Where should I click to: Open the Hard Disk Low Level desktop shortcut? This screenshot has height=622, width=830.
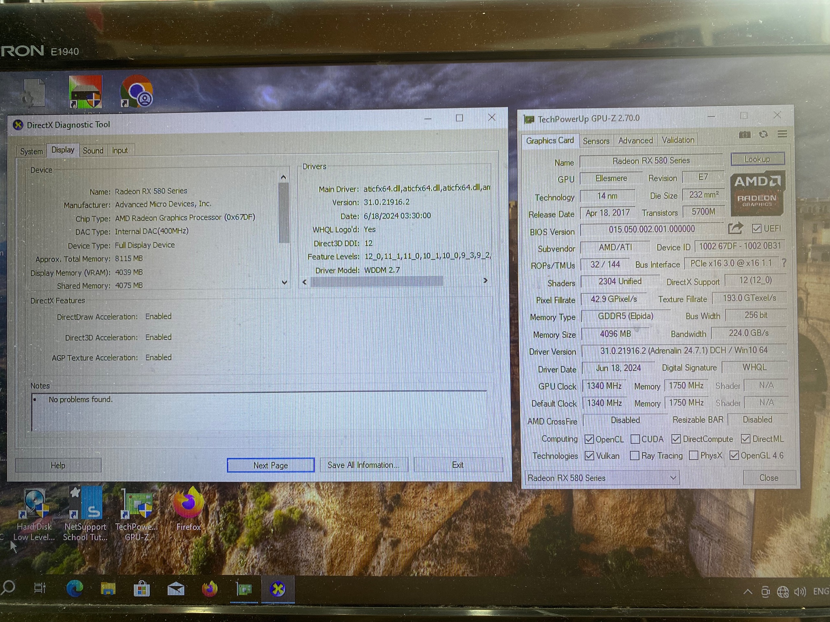point(34,515)
